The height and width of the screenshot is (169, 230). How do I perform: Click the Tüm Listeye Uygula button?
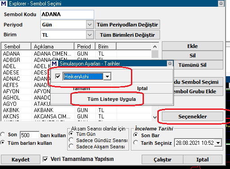click(x=112, y=99)
